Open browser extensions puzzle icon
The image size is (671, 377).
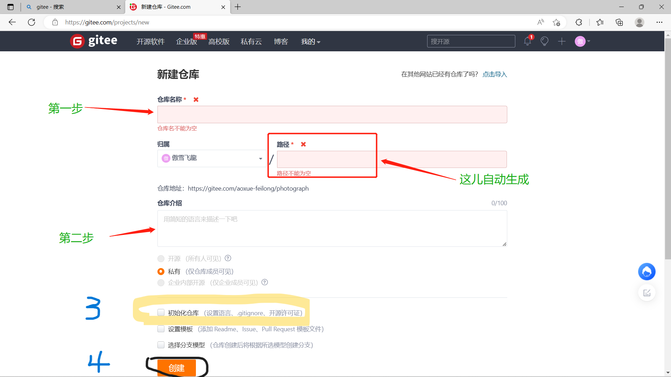579,22
